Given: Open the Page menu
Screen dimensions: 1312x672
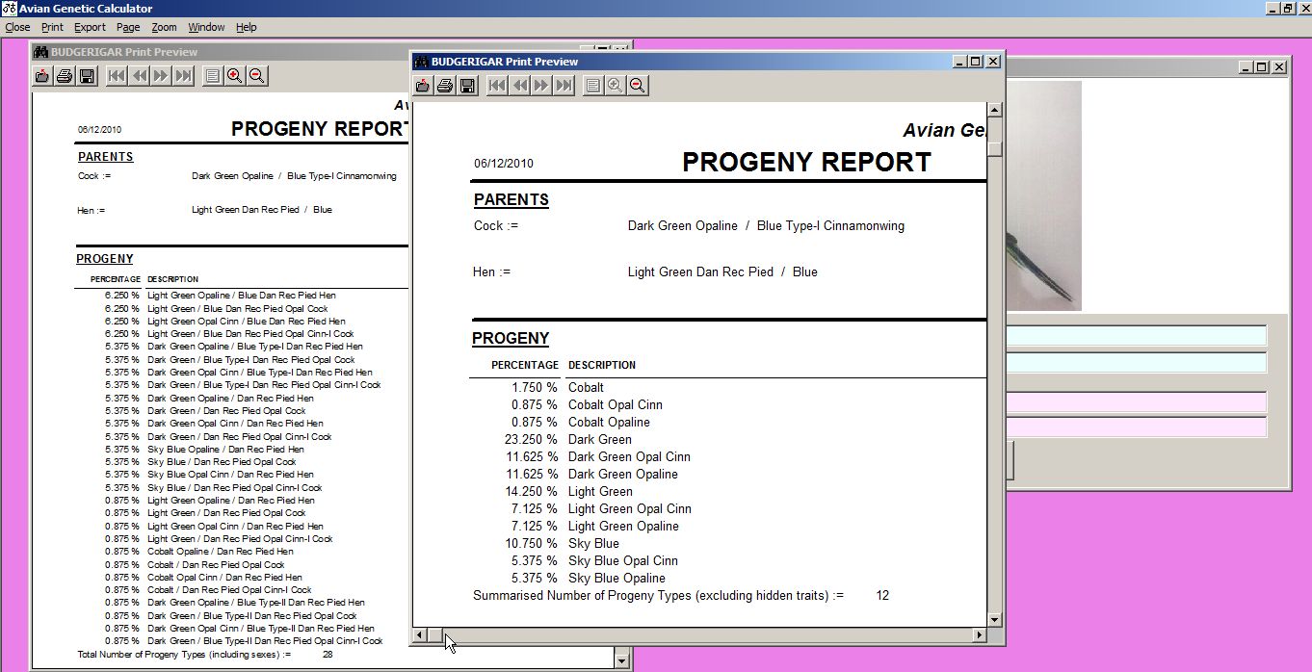Looking at the screenshot, I should point(128,27).
